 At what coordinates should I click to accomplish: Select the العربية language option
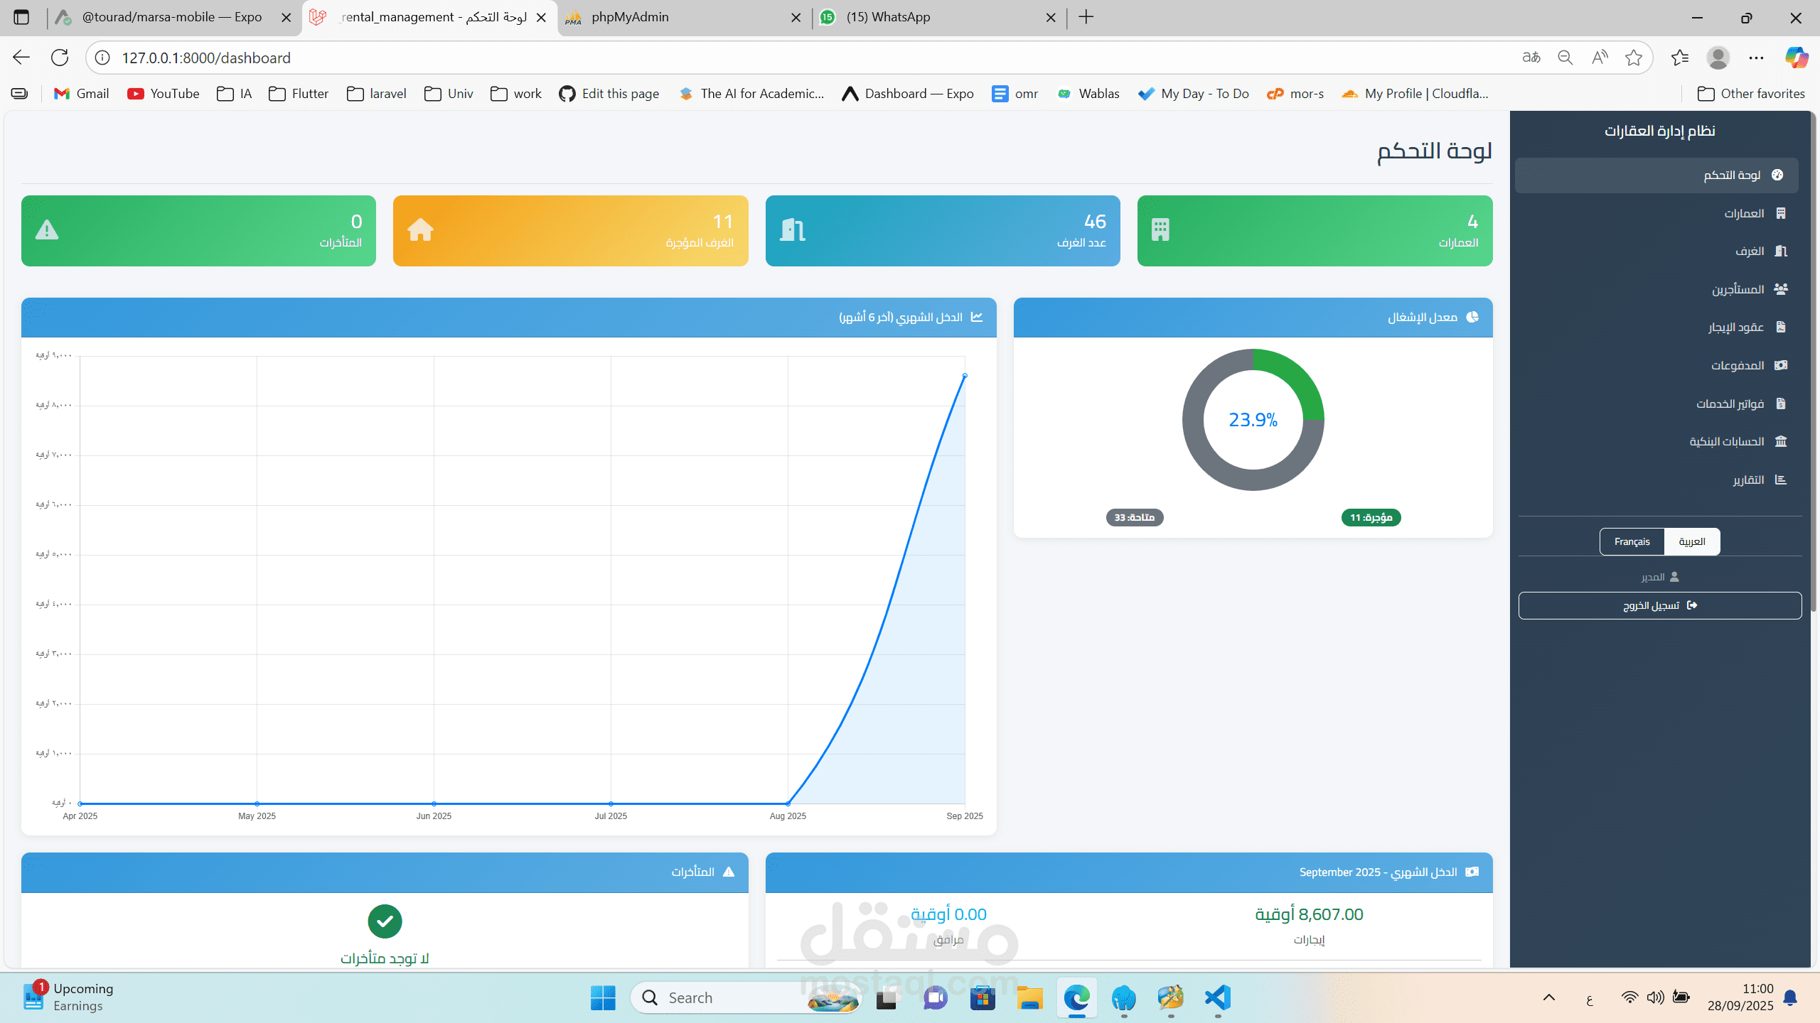[1691, 541]
